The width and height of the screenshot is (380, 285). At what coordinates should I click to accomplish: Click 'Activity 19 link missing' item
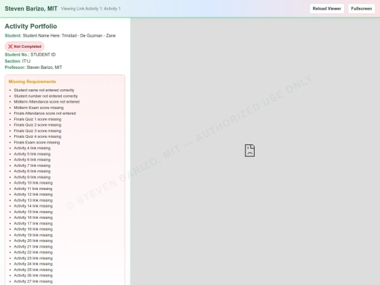tap(33, 235)
